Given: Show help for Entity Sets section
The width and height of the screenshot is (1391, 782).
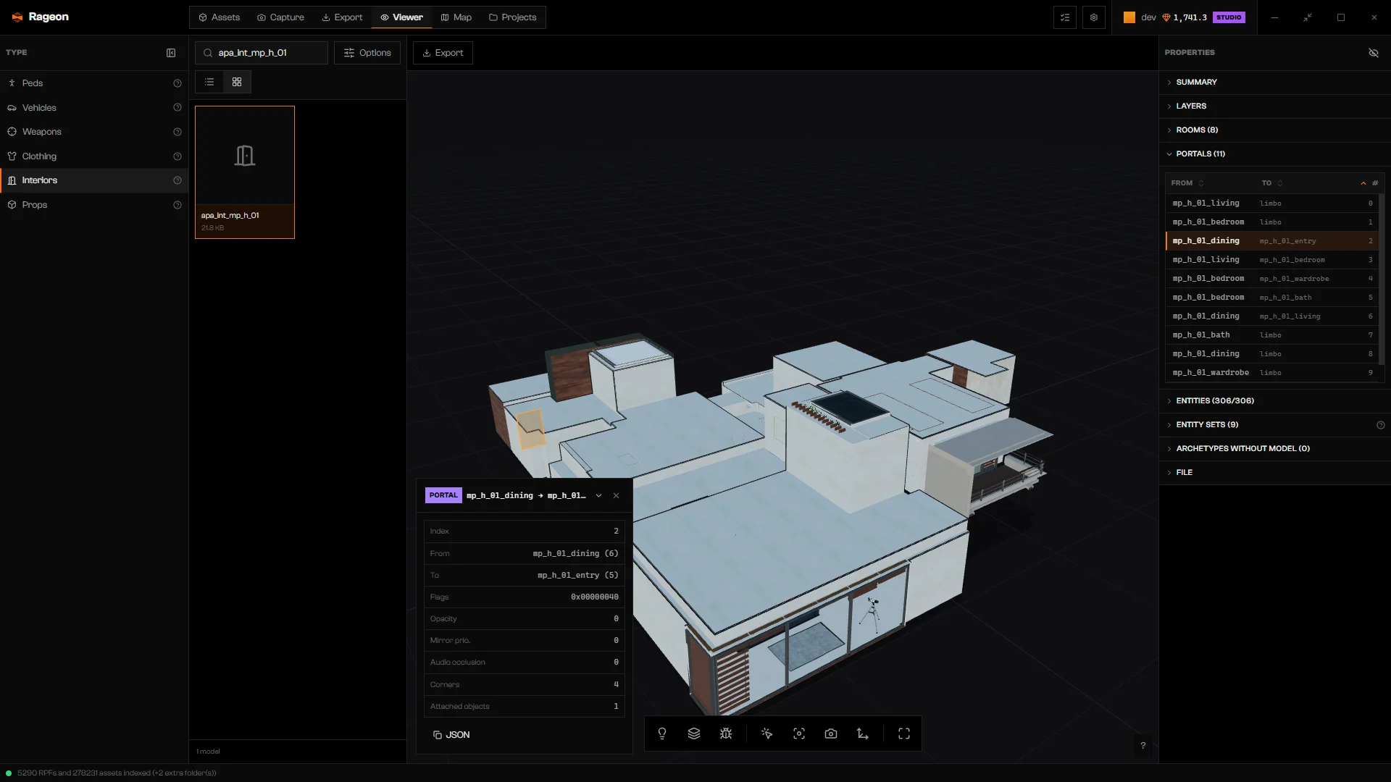Looking at the screenshot, I should point(1381,425).
